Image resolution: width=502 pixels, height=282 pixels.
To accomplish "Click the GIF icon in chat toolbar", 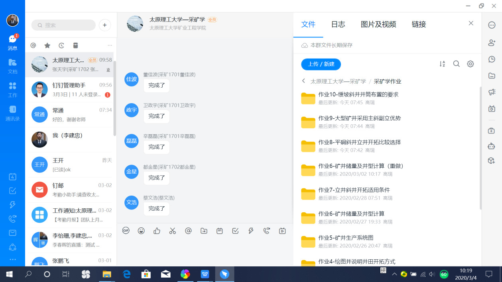I will point(126,231).
